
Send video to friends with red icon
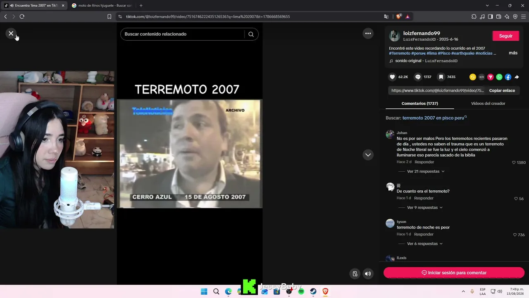(491, 77)
